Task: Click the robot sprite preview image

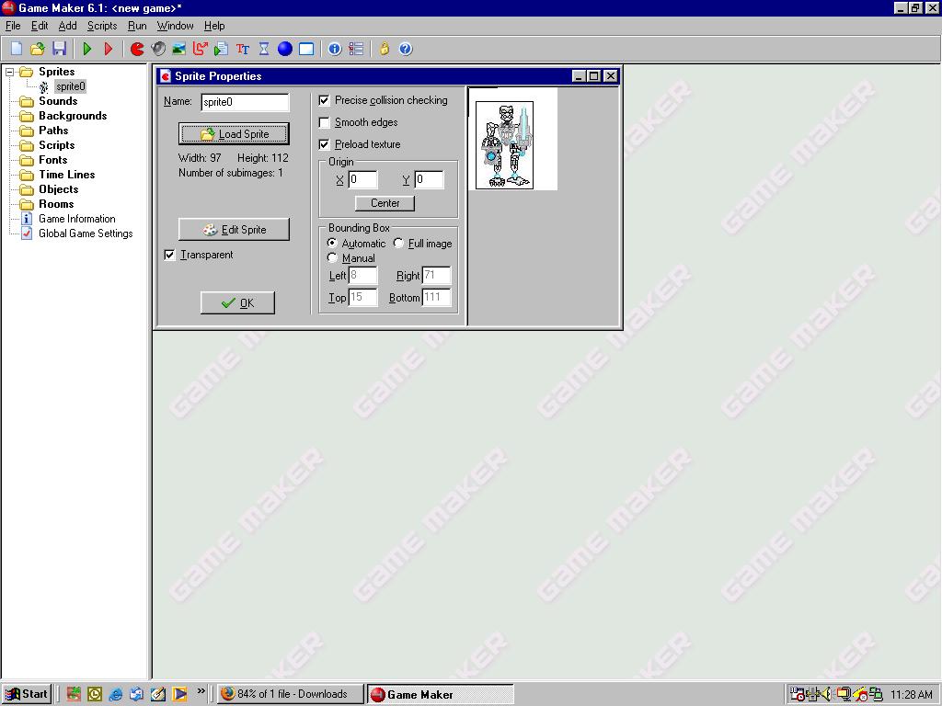Action: [505, 144]
